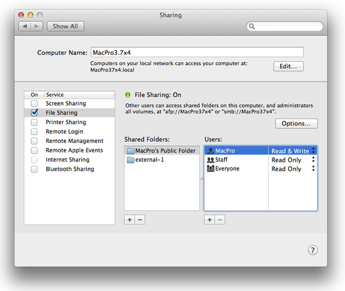The image size is (345, 291).
Task: Click the external-1 folder icon
Action: 130,160
